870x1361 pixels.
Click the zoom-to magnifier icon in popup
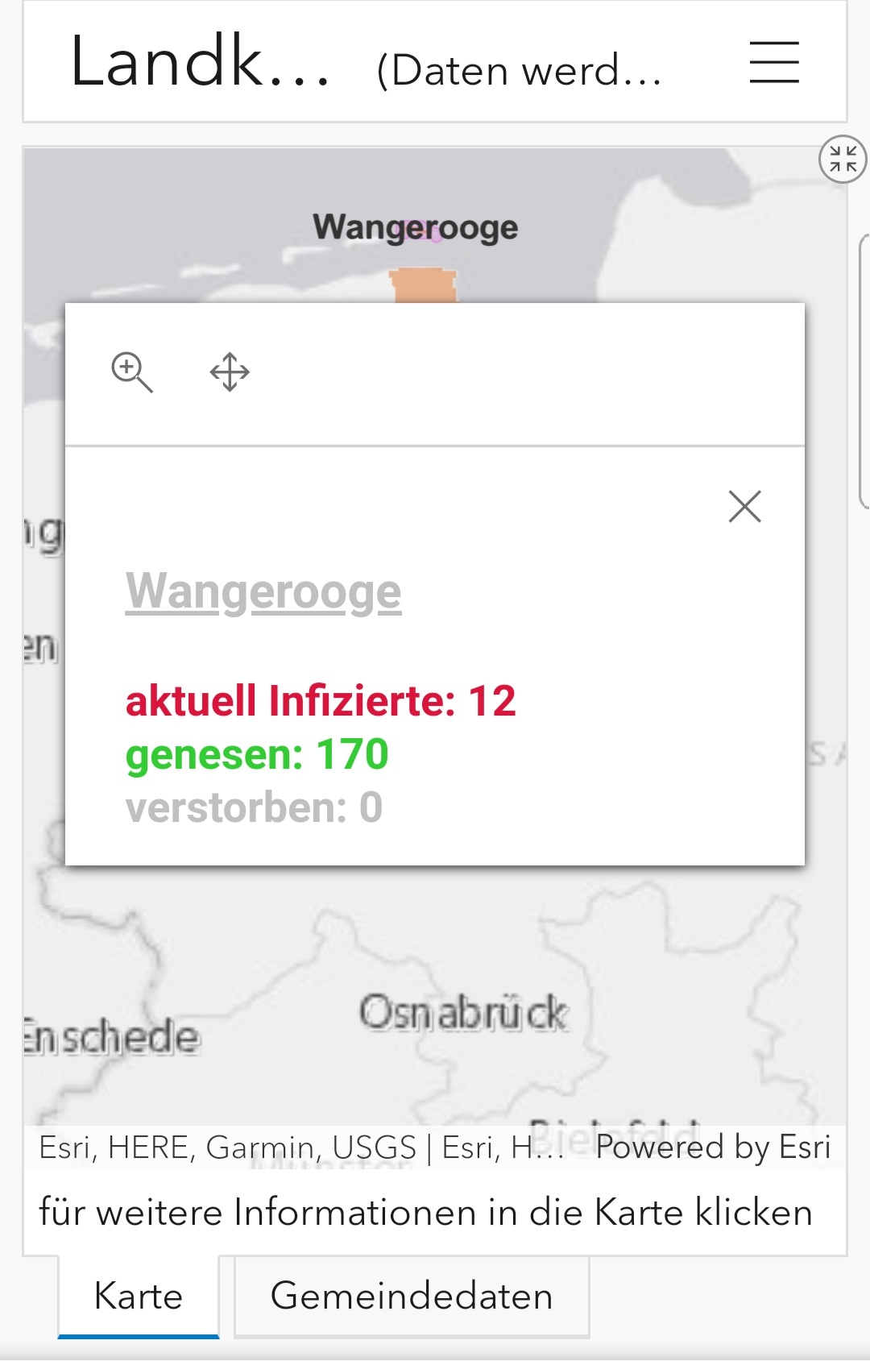pyautogui.click(x=131, y=372)
